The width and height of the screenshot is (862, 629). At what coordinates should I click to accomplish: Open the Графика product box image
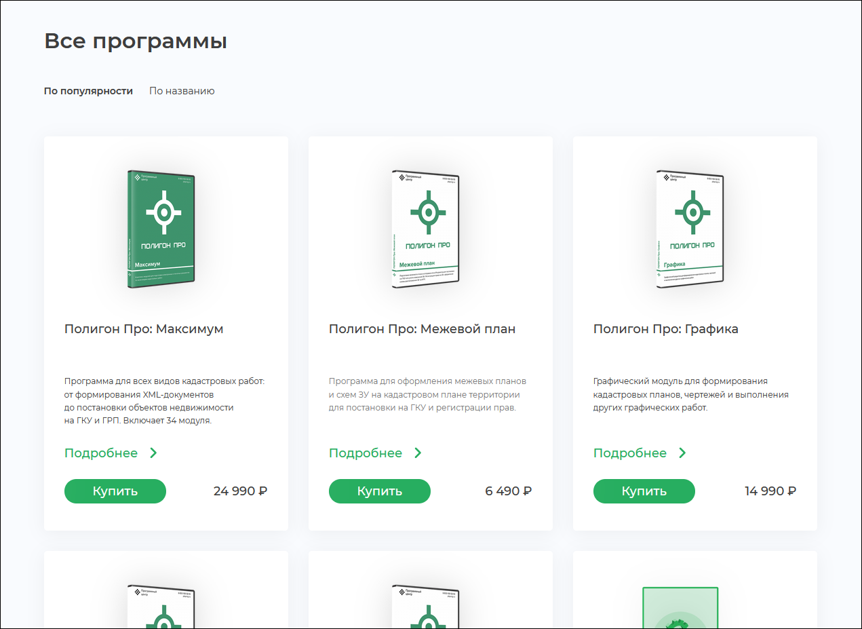pyautogui.click(x=690, y=229)
